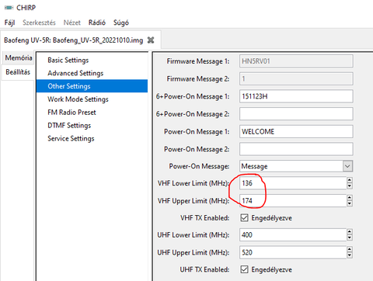The height and width of the screenshot is (281, 373).
Task: Click the CHIRP application icon in title bar
Action: point(9,8)
